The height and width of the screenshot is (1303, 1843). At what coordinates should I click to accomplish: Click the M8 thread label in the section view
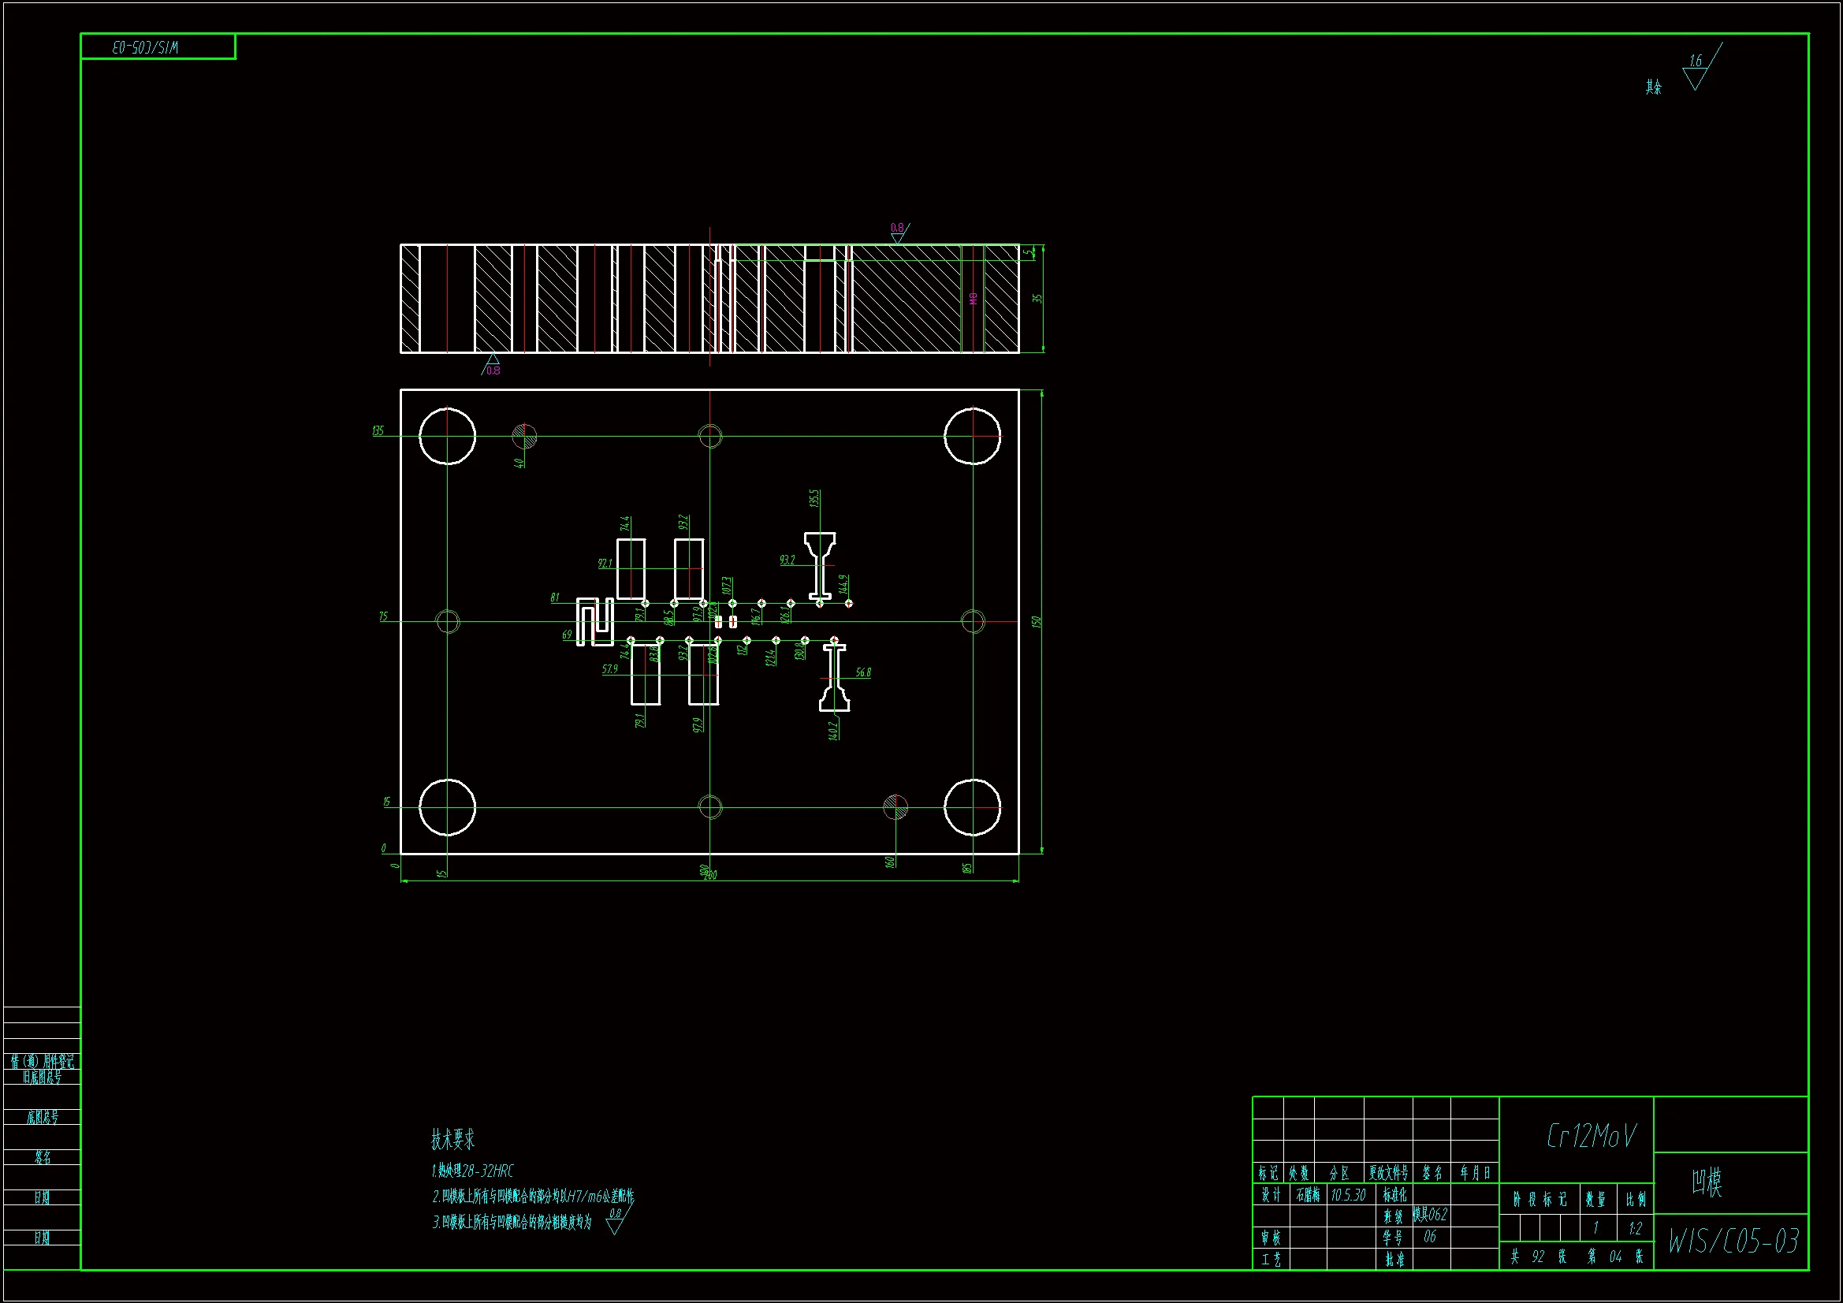[x=973, y=298]
